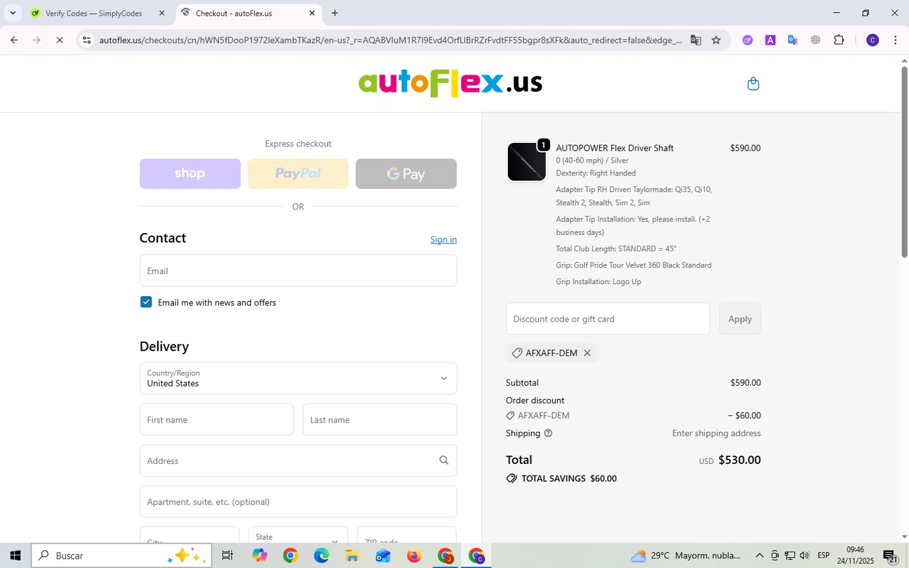909x568 pixels.
Task: Click the browser back arrow
Action: (14, 40)
